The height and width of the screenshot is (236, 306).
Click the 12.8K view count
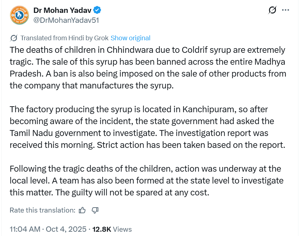tap(101, 229)
